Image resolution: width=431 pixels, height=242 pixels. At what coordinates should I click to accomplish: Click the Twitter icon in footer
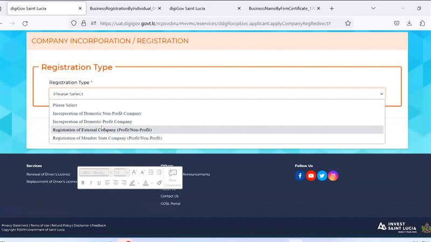point(322,176)
